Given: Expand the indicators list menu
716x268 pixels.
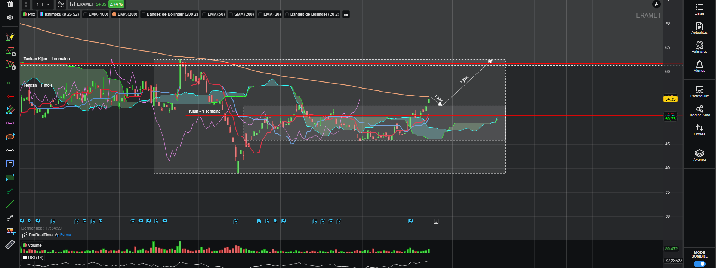Looking at the screenshot, I should coord(346,15).
